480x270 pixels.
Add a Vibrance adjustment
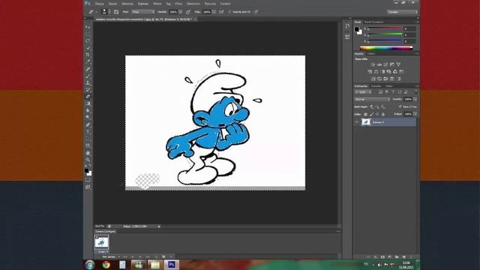click(398, 64)
